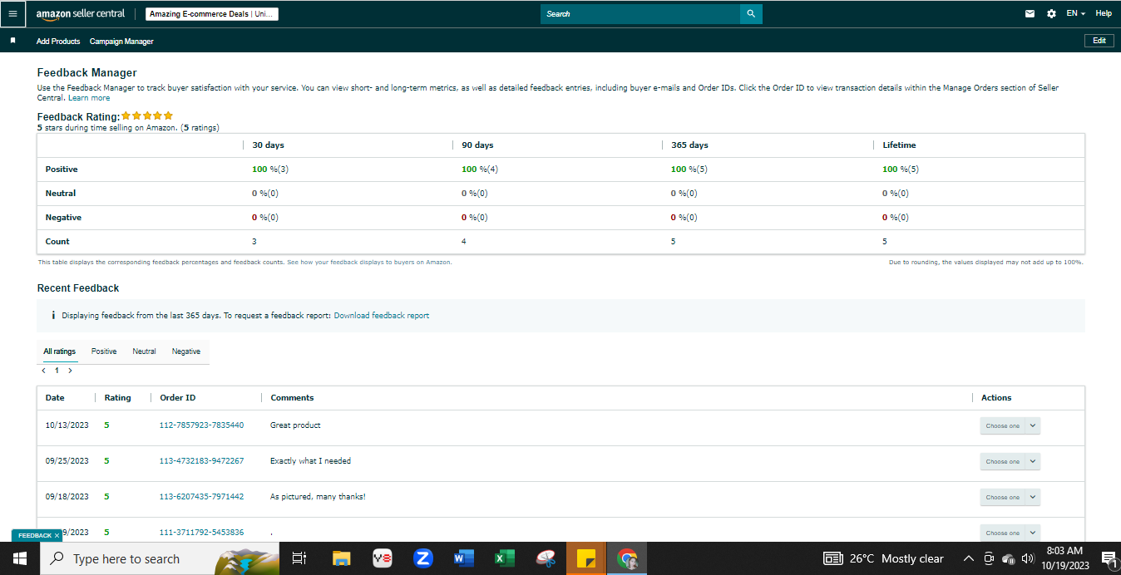Click the Amazon Seller Central logo
Image resolution: width=1121 pixels, height=575 pixels.
(x=81, y=14)
